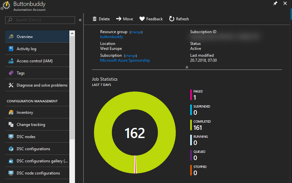This screenshot has width=292, height=183.
Task: Click the Inventory box icon
Action: coord(11,112)
